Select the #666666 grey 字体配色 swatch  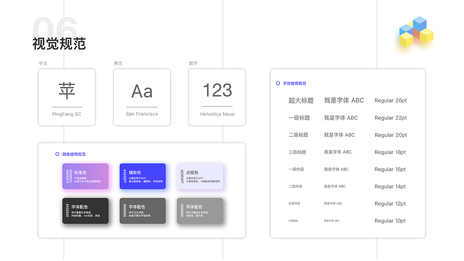(142, 211)
